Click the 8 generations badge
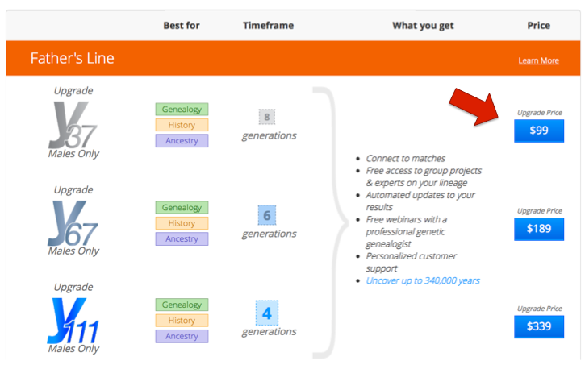This screenshot has height=365, width=585. 267,117
